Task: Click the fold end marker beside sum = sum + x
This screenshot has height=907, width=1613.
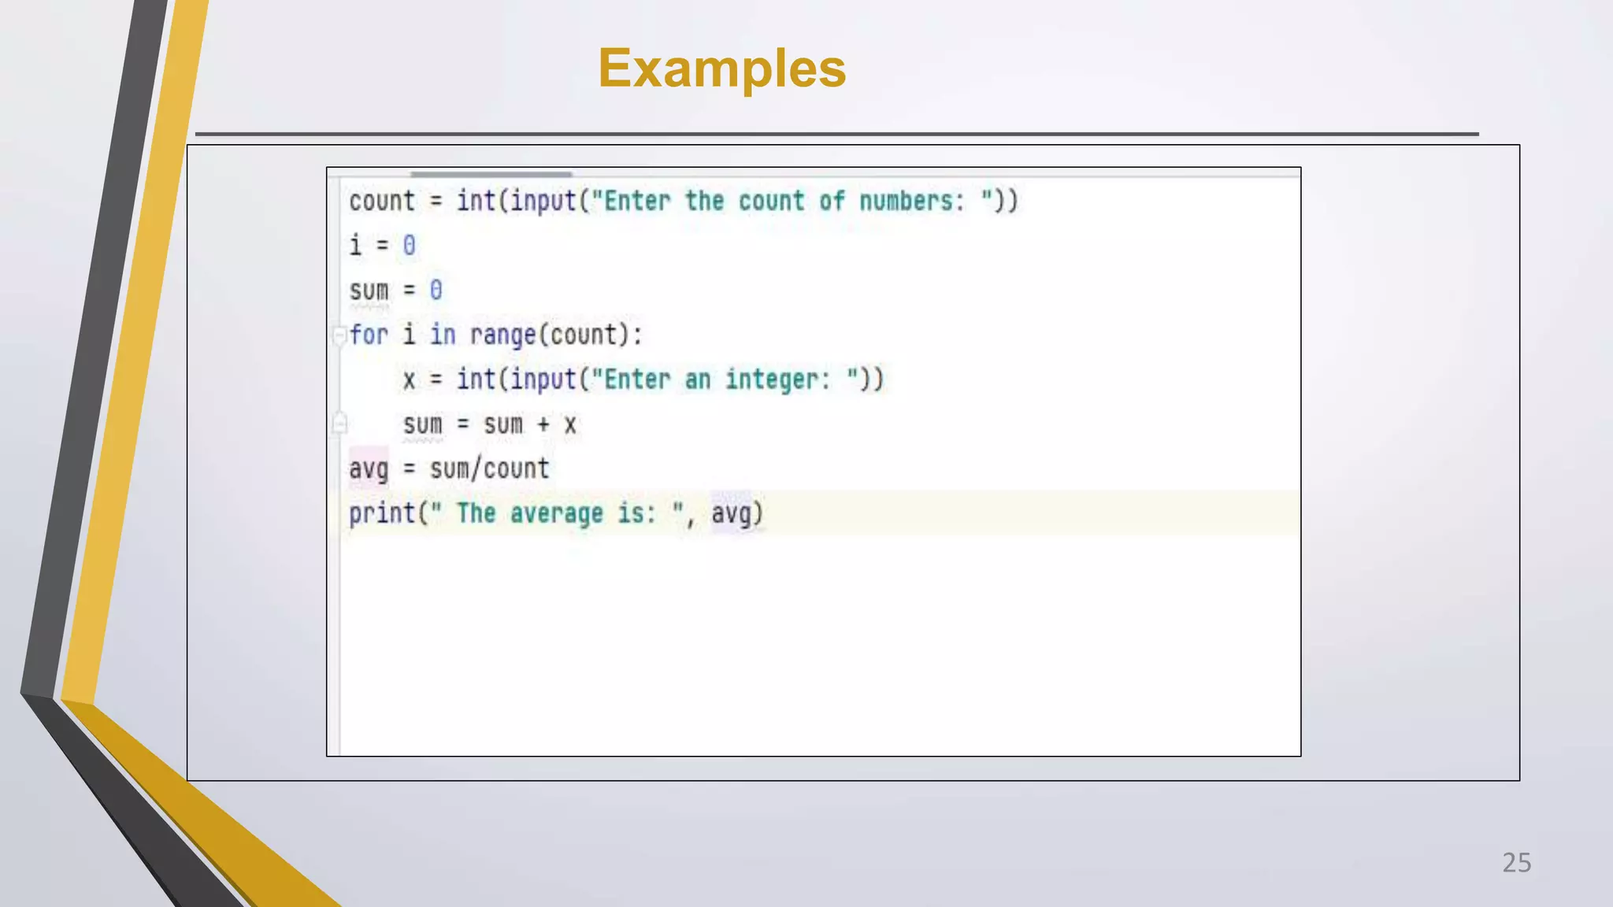Action: 339,424
